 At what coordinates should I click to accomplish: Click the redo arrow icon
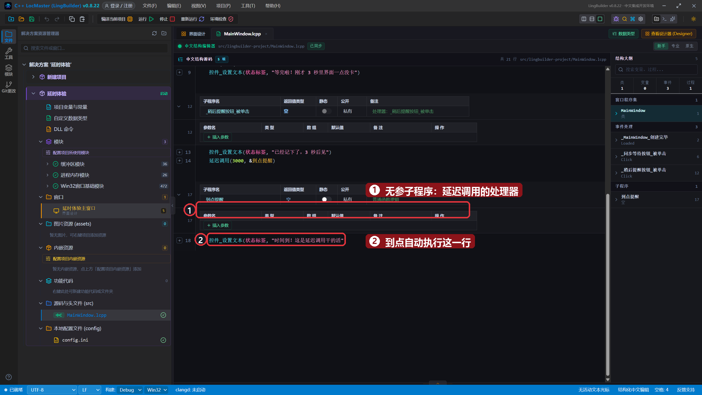click(57, 19)
